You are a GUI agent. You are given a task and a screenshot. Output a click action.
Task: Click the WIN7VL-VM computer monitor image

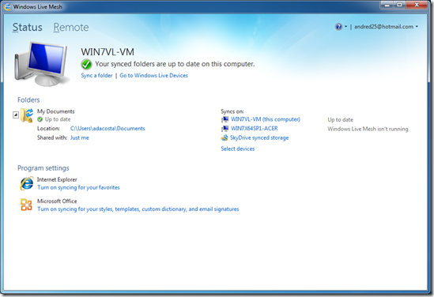[42, 64]
